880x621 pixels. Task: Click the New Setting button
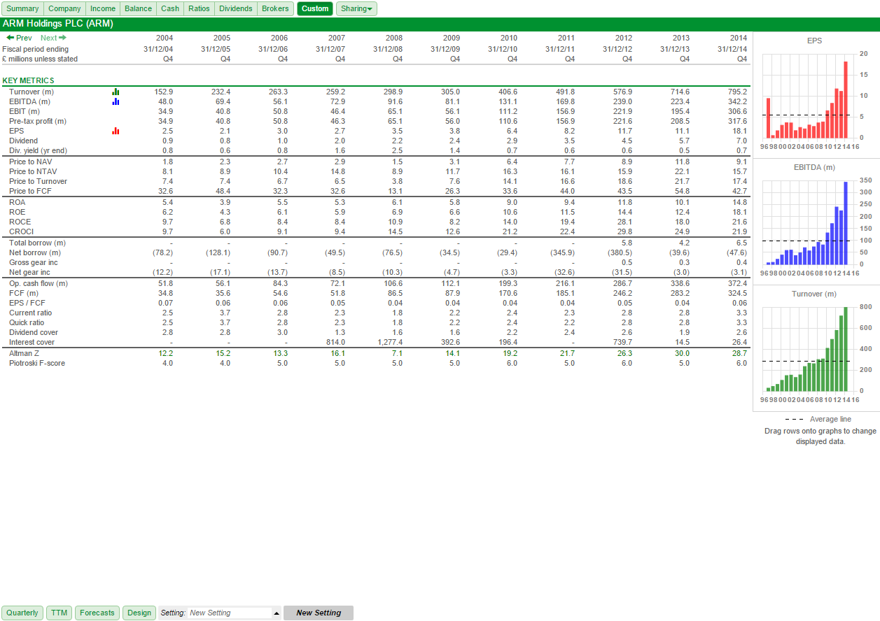click(x=319, y=613)
